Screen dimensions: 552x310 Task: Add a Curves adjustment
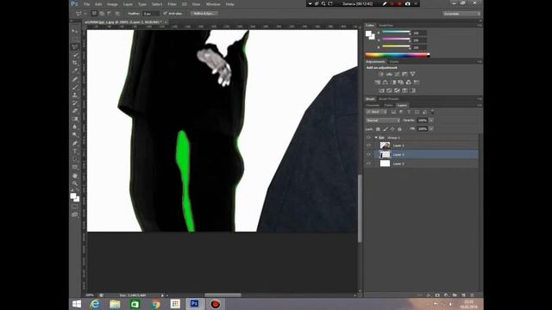(x=397, y=74)
